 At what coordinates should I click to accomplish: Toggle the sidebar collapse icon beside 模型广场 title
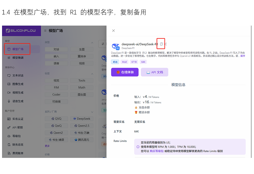45,31
